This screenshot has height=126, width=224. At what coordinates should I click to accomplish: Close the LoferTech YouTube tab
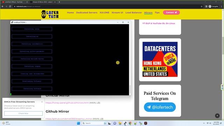tap(27, 2)
